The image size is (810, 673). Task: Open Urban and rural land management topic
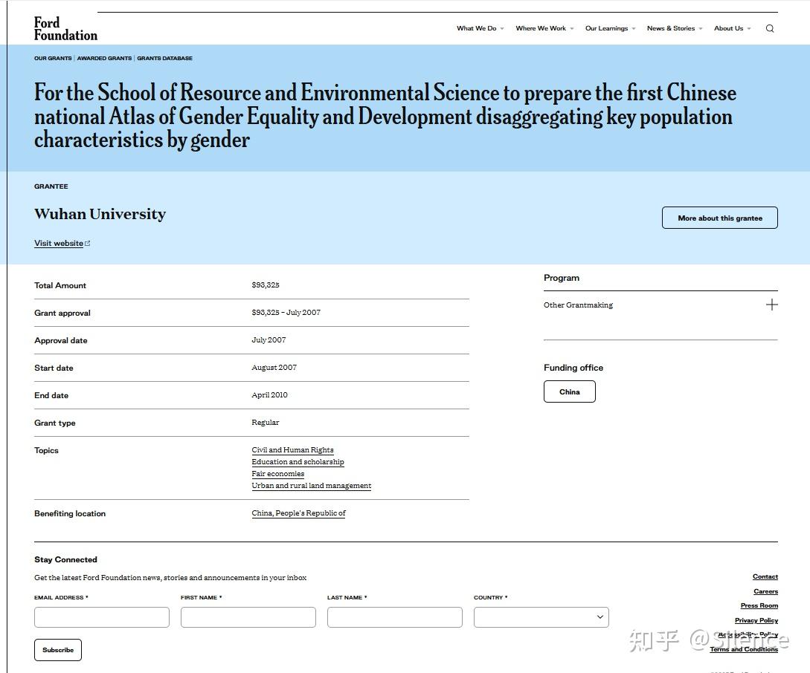pos(311,486)
